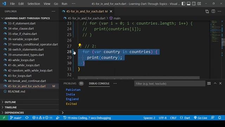Close the bottom panel
The width and height of the screenshot is (225, 127).
(x=220, y=83)
